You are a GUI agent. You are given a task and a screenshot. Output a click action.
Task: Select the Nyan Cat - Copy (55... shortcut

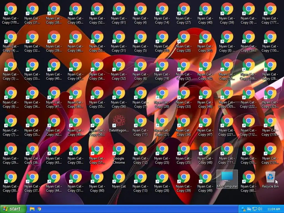click(97, 98)
